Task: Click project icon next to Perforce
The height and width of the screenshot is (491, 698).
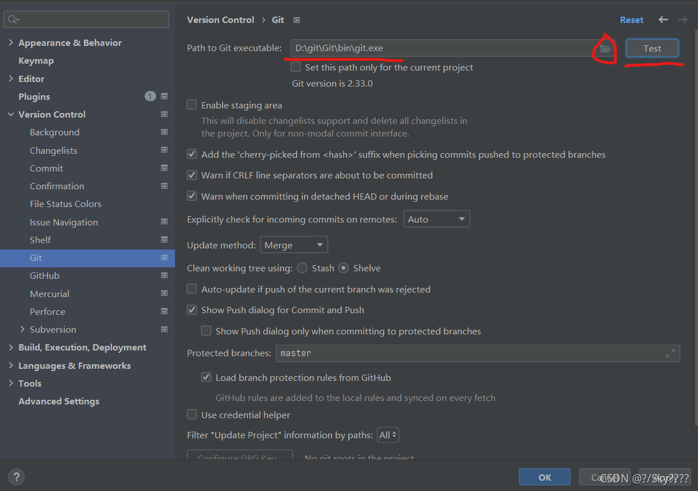Action: (x=165, y=311)
